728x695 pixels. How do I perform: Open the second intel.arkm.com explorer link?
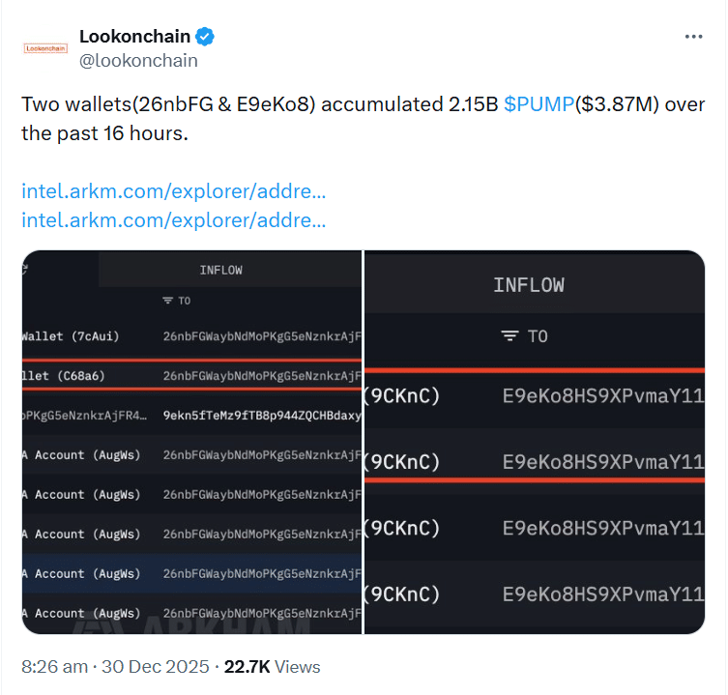coord(173,219)
